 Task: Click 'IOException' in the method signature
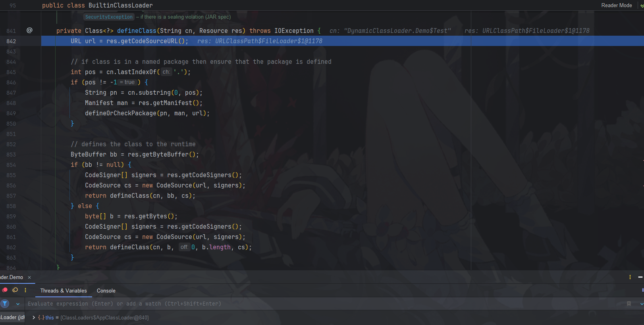tap(294, 31)
